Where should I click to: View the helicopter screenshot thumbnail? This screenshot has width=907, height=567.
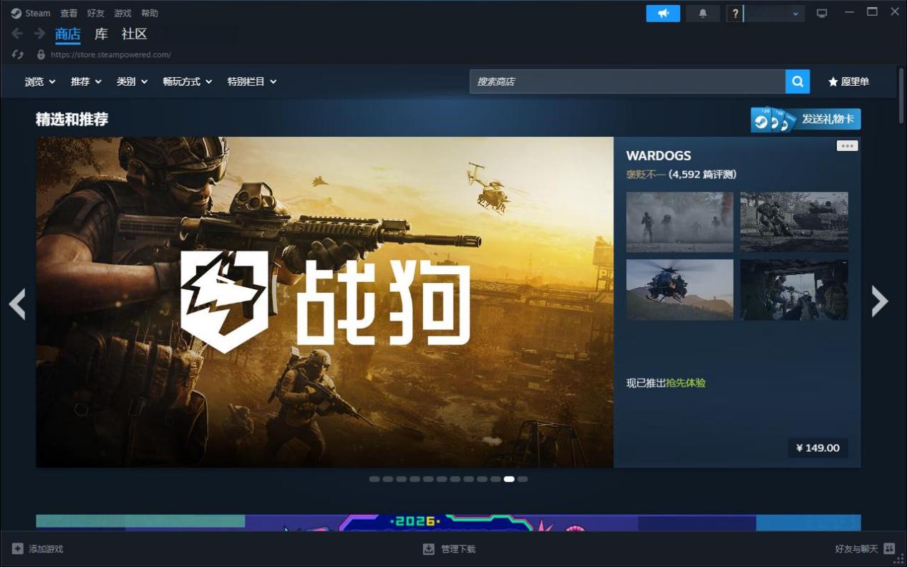coord(679,289)
